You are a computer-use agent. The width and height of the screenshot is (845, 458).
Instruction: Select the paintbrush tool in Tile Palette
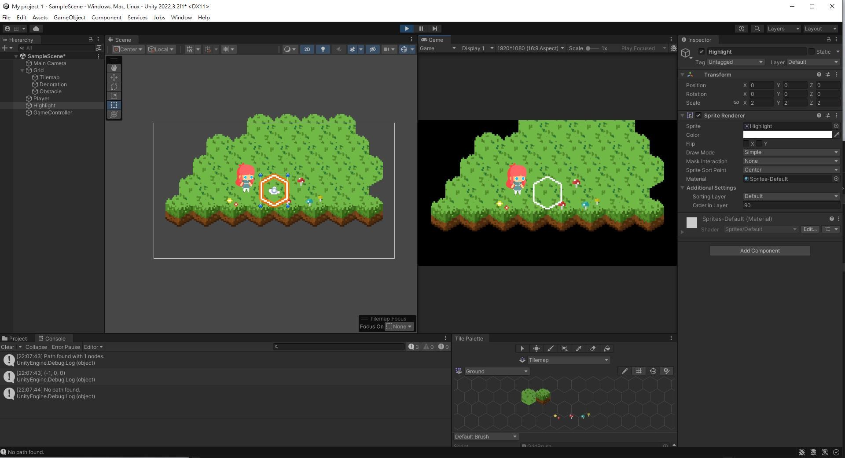coord(551,348)
